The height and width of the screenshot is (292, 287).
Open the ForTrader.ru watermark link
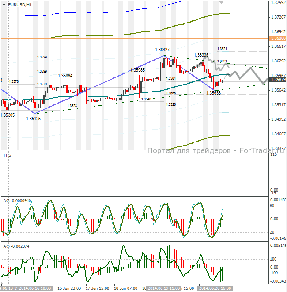[215, 151]
